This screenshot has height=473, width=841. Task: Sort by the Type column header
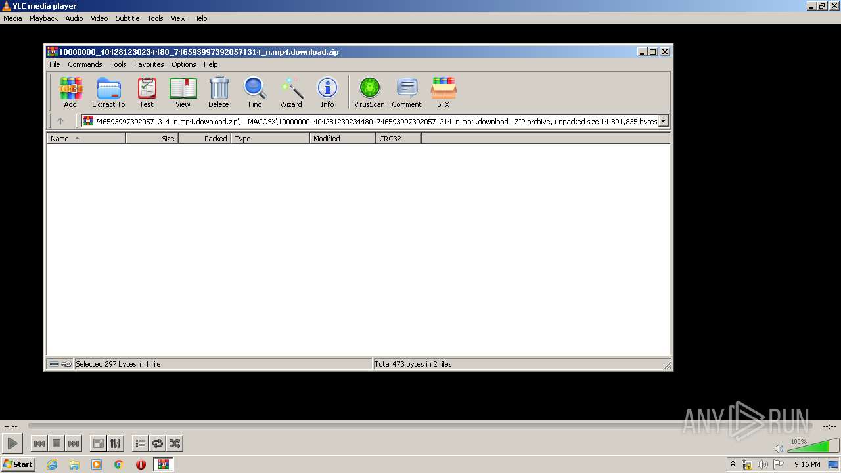click(270, 139)
